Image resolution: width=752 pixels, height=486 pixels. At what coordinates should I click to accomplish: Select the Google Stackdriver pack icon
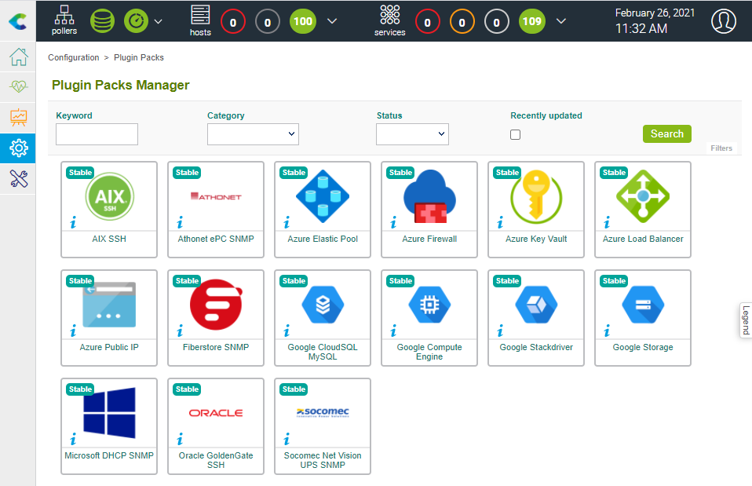point(536,305)
